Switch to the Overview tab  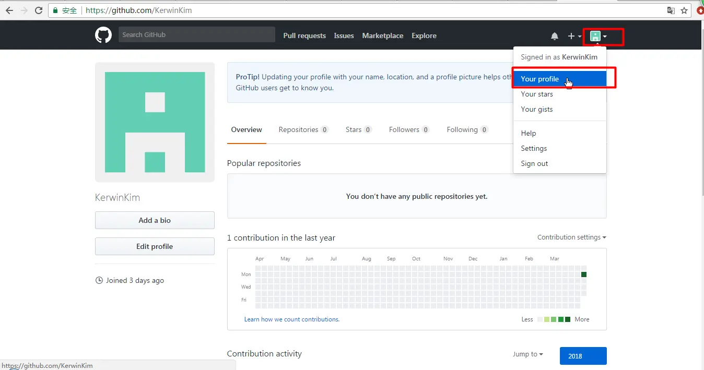(247, 129)
